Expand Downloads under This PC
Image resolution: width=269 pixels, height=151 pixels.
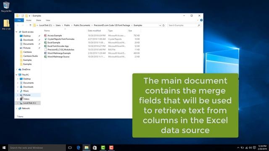tap(18, 87)
